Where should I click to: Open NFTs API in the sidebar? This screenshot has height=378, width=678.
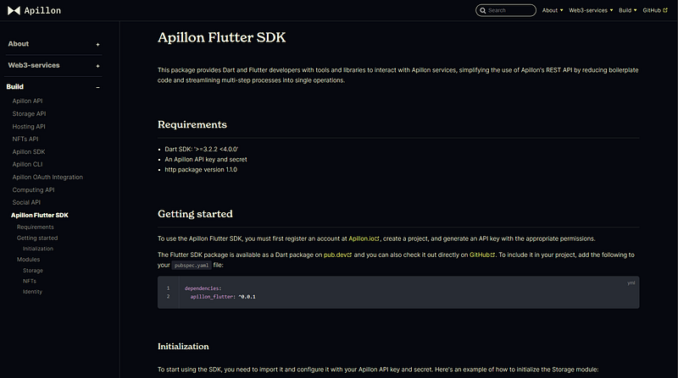click(x=25, y=139)
